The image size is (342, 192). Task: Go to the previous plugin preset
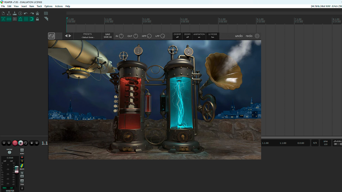tap(66, 36)
